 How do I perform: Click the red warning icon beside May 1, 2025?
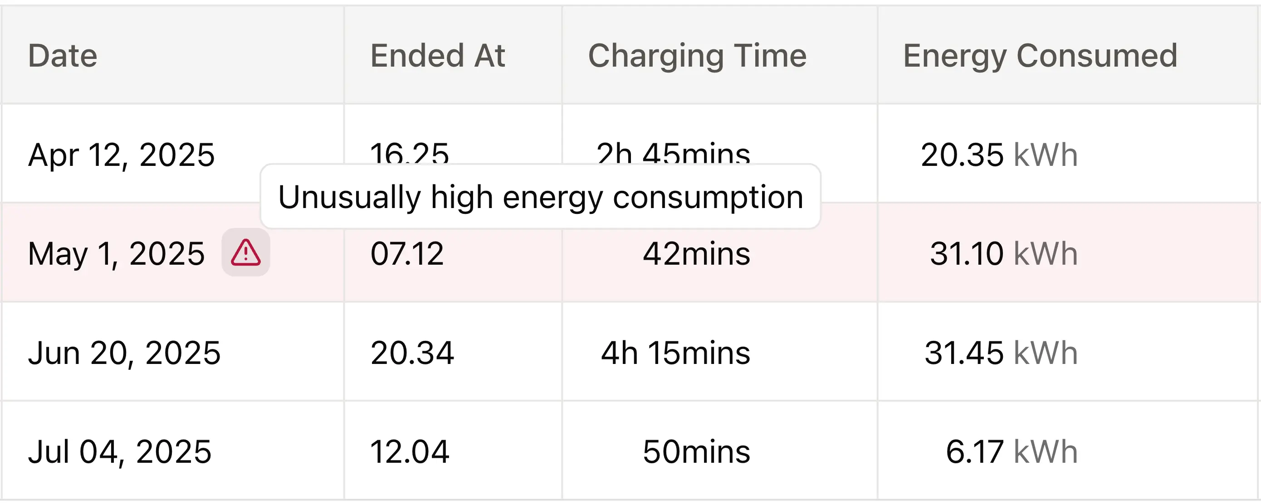246,252
